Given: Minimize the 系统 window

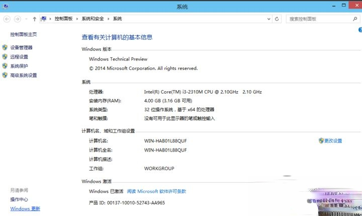Looking at the screenshot, I should coord(334,6).
